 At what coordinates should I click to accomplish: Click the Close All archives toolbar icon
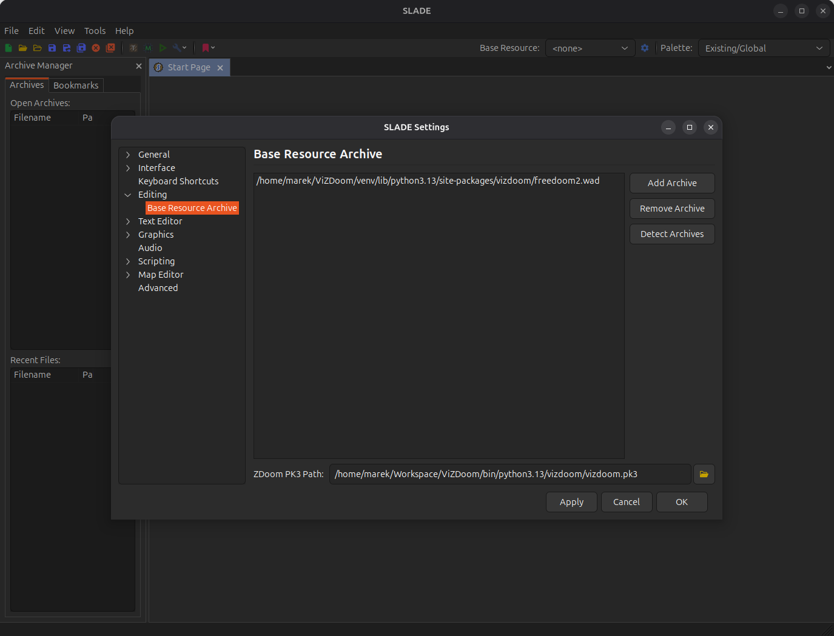coord(110,48)
